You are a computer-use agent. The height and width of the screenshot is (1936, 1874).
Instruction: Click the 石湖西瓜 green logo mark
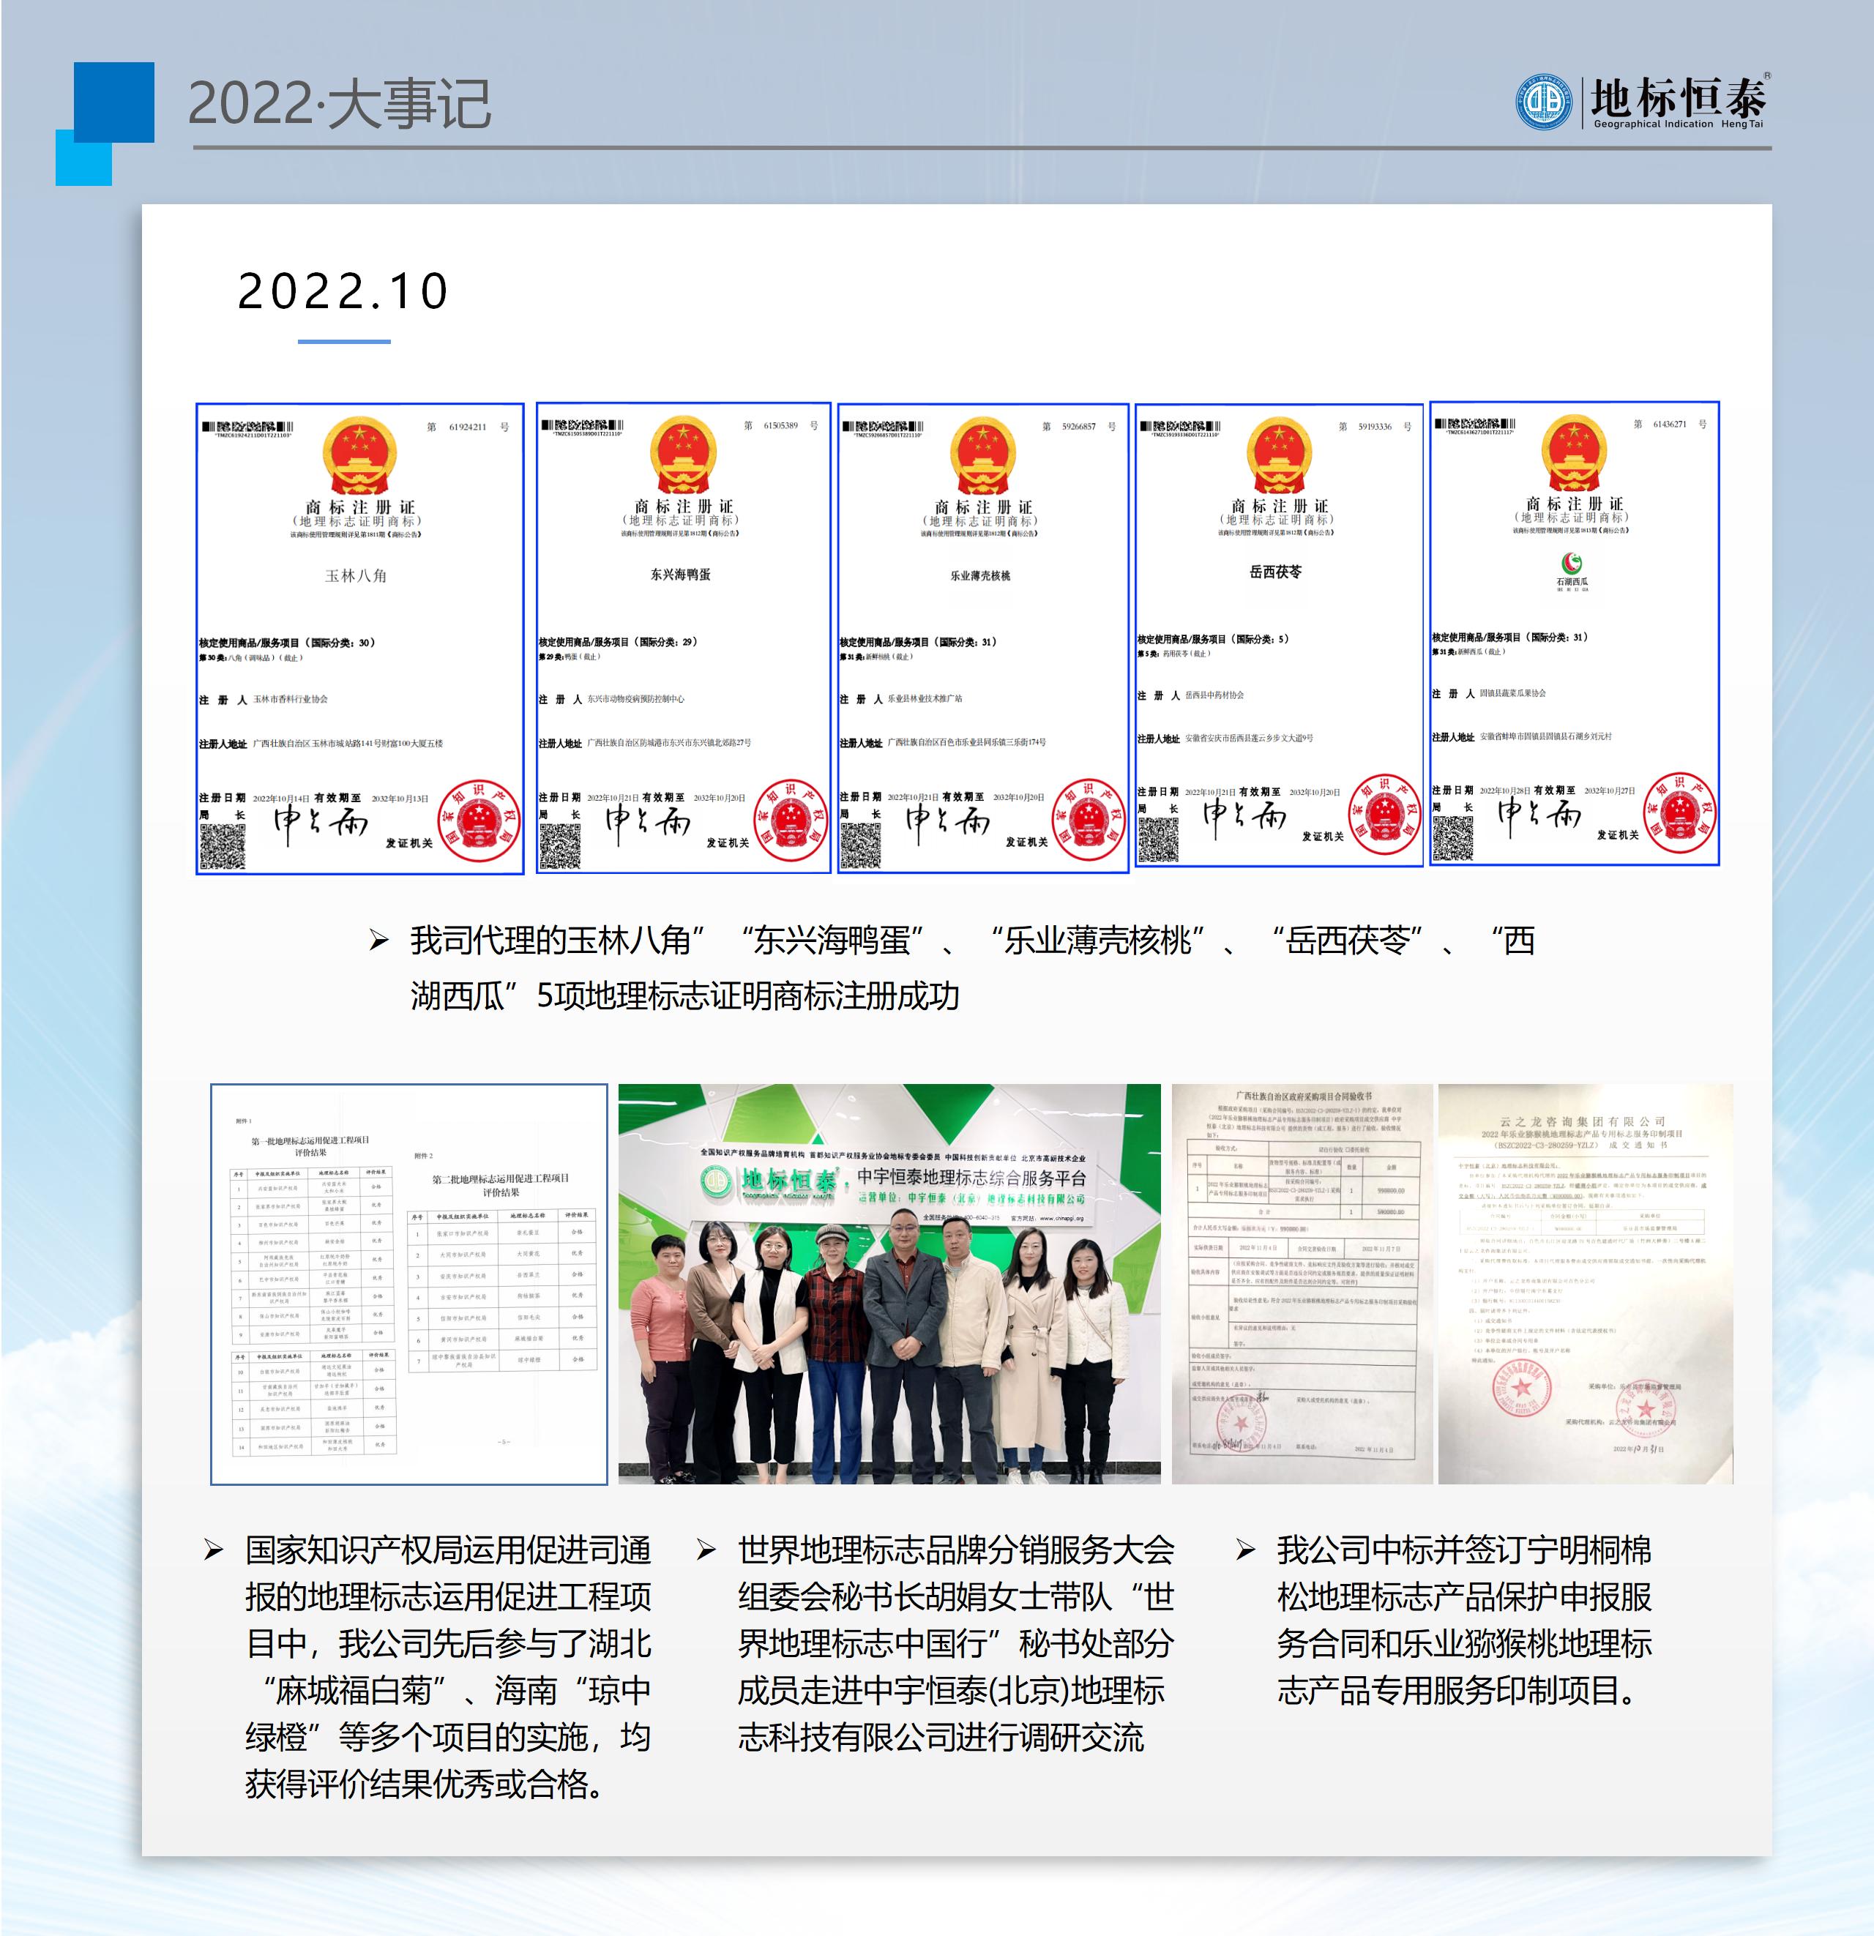(x=1572, y=563)
